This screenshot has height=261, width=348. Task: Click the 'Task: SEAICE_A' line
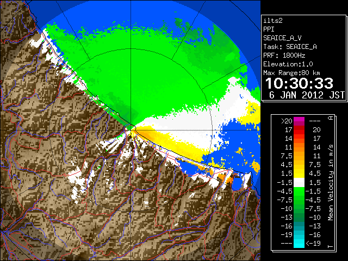click(290, 47)
